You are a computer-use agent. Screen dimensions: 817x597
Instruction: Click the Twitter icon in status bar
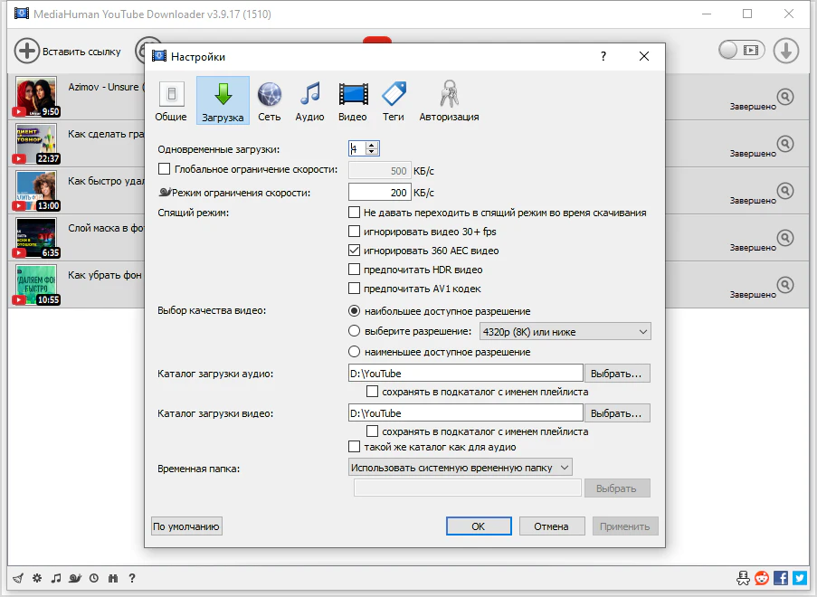click(799, 578)
